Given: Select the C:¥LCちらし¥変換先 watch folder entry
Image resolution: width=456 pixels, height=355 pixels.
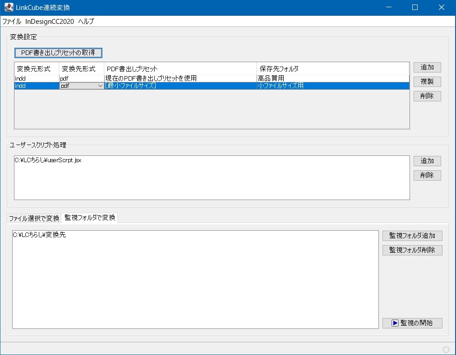Looking at the screenshot, I should coord(39,235).
